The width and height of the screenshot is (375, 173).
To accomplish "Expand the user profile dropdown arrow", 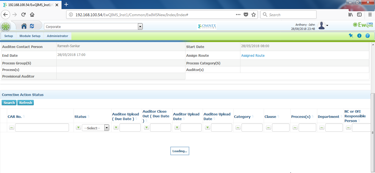I will point(327,26).
